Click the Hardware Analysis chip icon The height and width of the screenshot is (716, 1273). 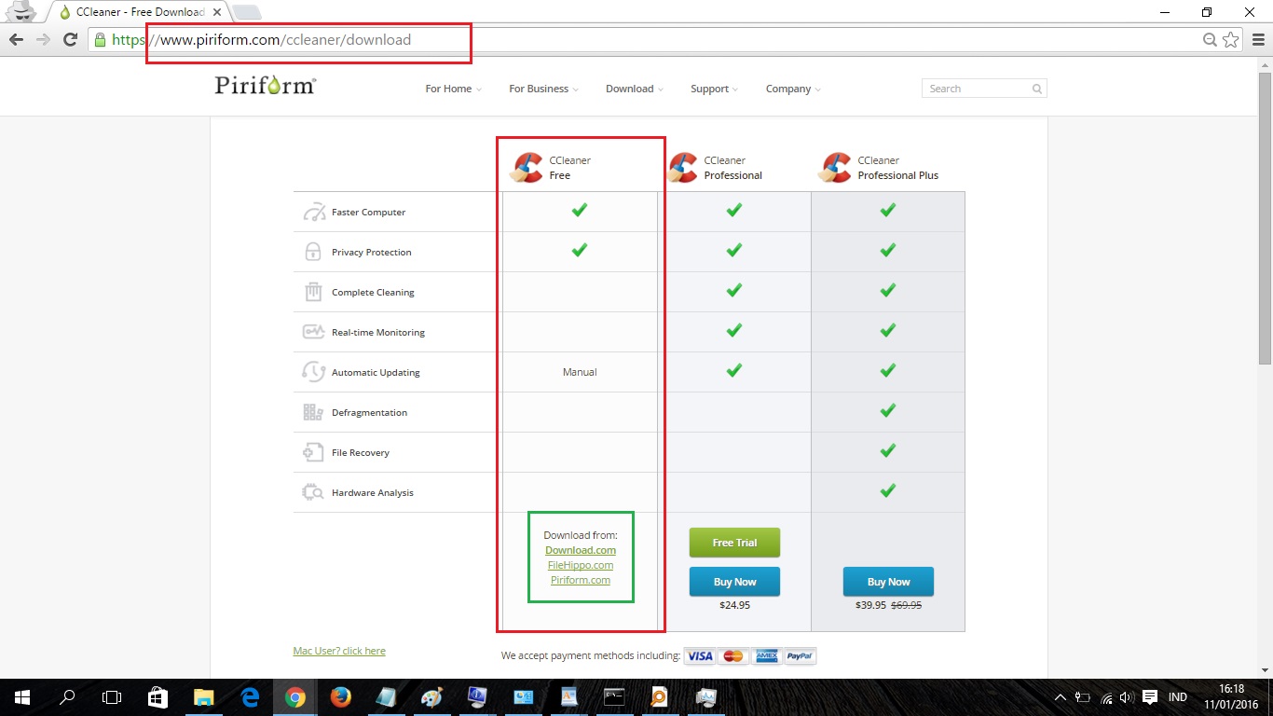[313, 492]
